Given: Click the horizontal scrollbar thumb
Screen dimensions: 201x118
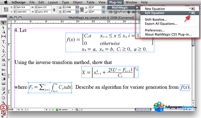Looking at the screenshot, I should [x=143, y=109].
